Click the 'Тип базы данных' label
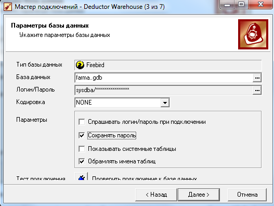The height and width of the screenshot is (206, 274). click(x=40, y=65)
